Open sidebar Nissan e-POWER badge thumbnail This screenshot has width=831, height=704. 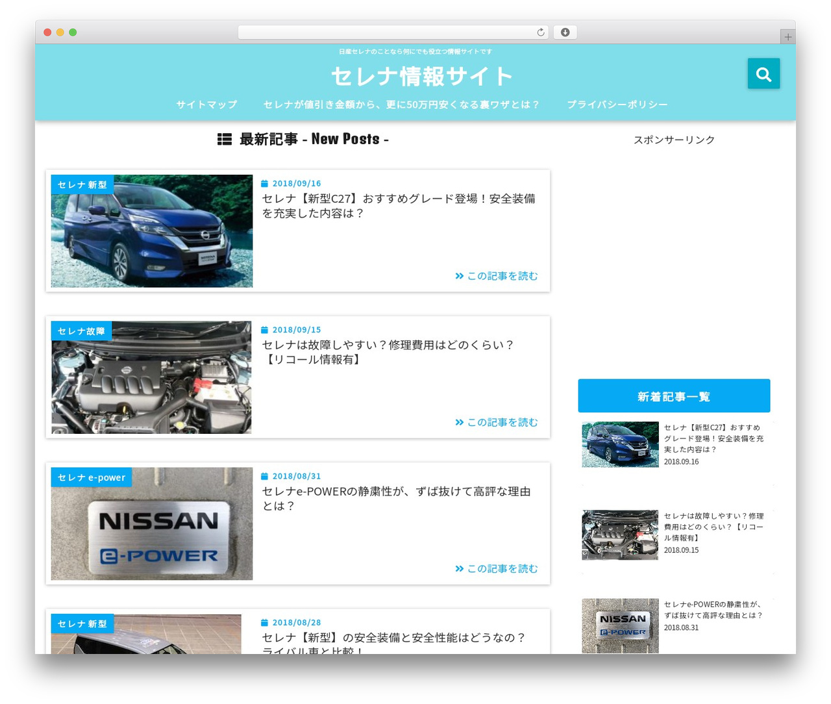620,625
